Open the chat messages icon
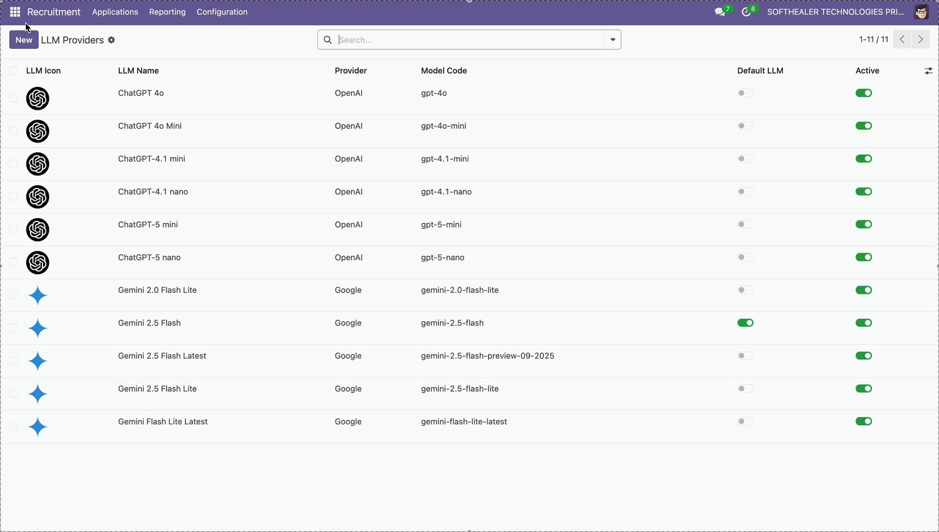This screenshot has width=939, height=532. point(720,12)
